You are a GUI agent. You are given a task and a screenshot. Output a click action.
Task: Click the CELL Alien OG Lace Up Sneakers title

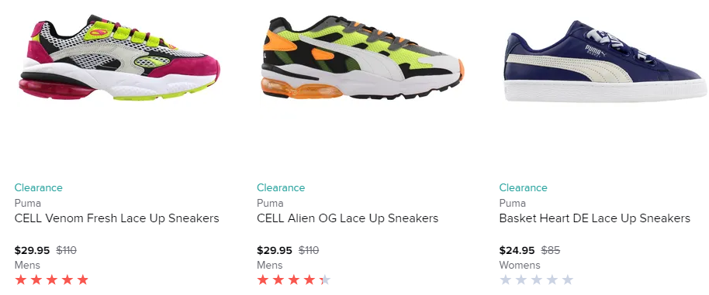coord(348,218)
